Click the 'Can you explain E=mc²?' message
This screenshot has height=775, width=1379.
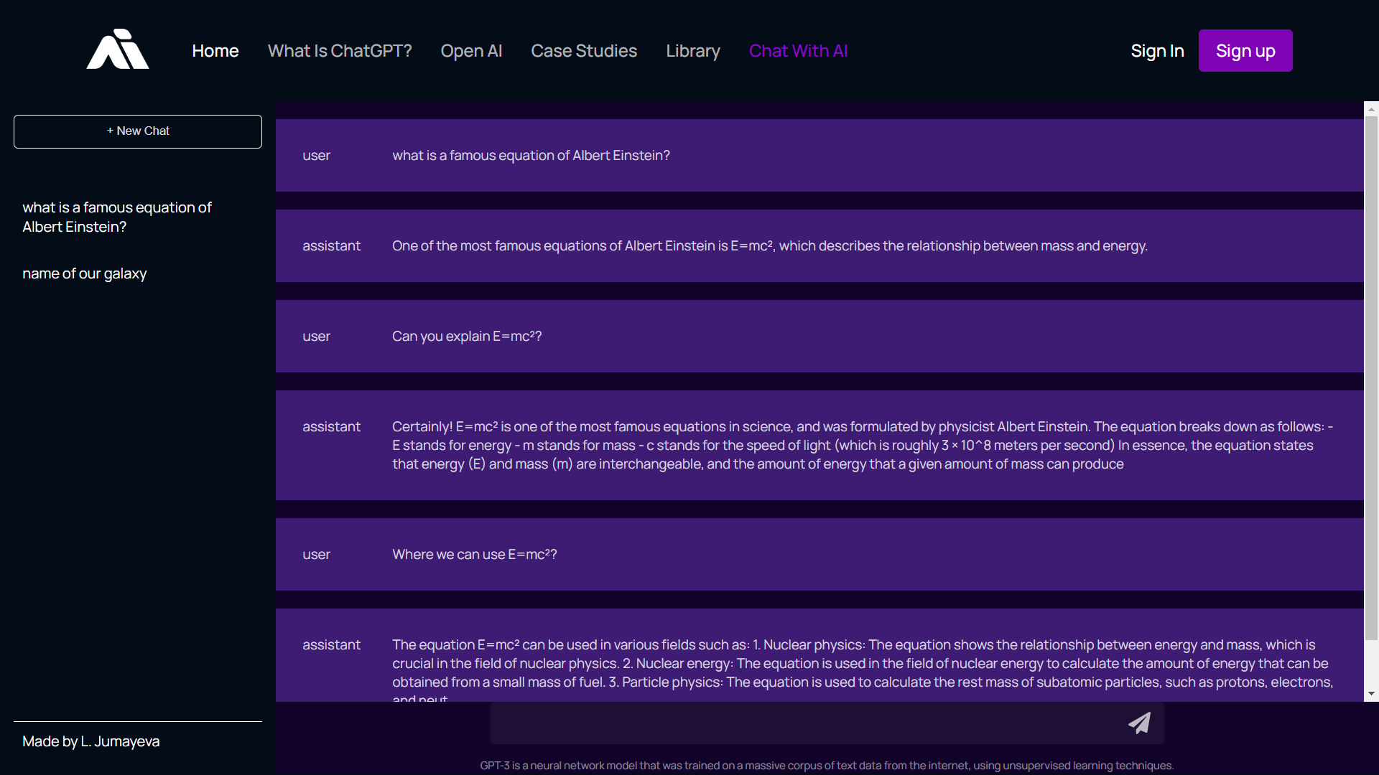(467, 337)
